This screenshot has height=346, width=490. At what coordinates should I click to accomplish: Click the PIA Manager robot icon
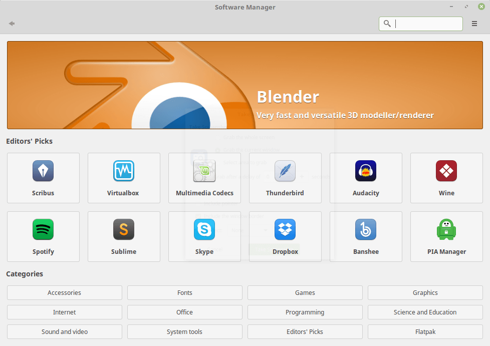[446, 229]
